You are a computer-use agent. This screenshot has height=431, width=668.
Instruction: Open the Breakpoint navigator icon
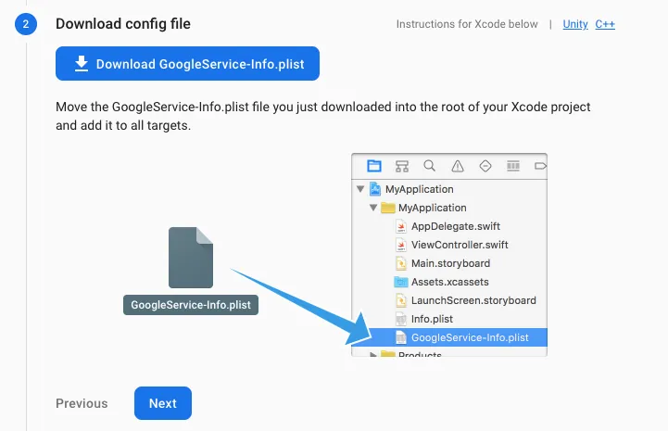tap(540, 166)
